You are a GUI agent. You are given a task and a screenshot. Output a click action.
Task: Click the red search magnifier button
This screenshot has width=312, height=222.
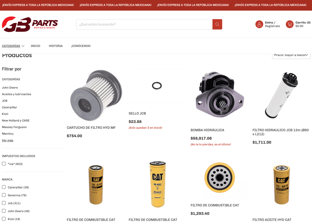coord(217,24)
